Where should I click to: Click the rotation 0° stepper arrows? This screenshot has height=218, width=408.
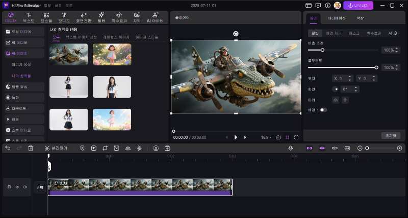coord(356,89)
